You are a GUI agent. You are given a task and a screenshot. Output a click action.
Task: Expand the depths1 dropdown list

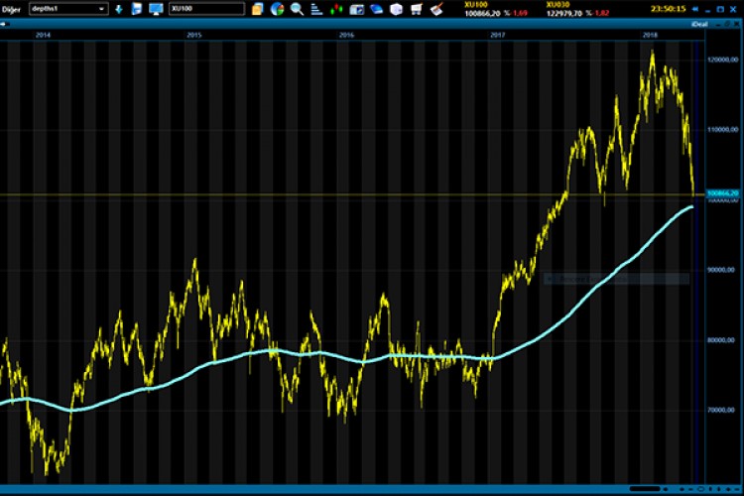(102, 9)
